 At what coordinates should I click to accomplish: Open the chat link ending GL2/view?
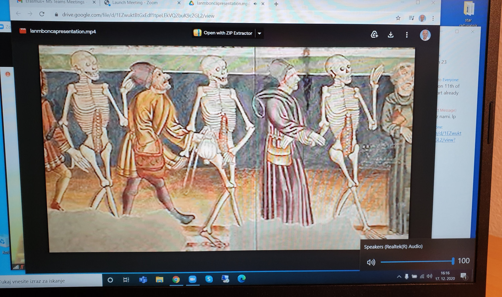[448, 136]
